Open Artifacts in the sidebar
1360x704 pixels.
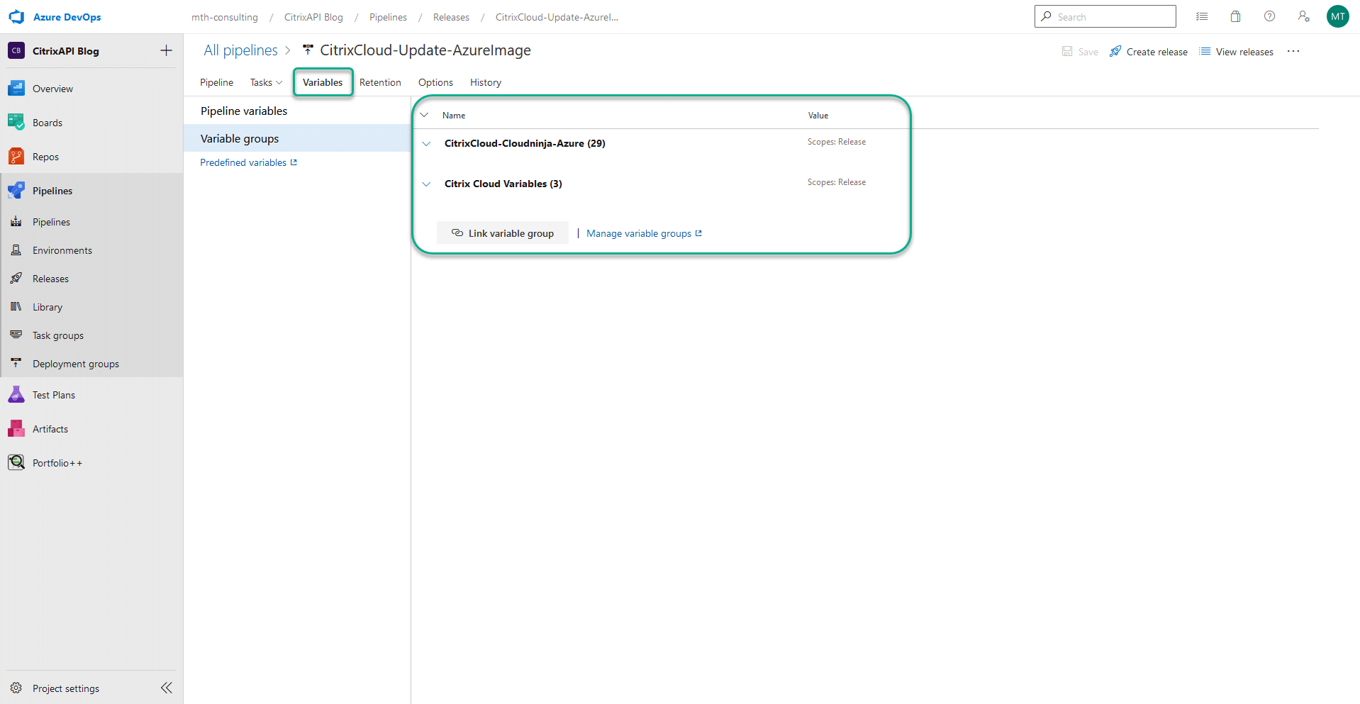pos(50,429)
